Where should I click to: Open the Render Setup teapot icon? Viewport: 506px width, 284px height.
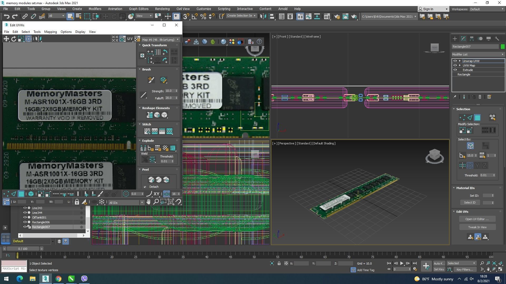tap(337, 17)
